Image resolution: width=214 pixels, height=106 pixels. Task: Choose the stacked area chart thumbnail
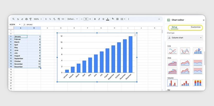[x=185, y=63]
